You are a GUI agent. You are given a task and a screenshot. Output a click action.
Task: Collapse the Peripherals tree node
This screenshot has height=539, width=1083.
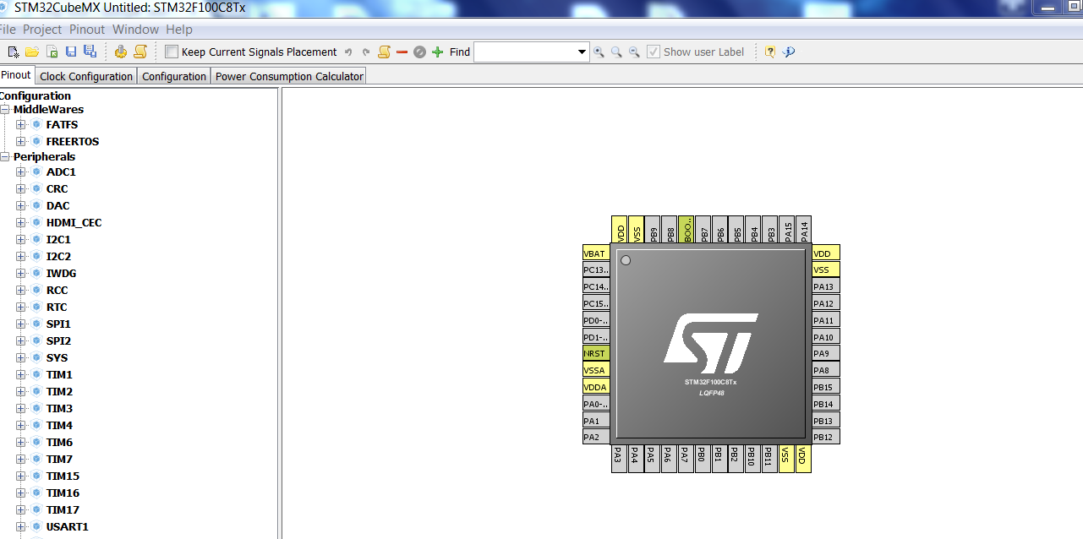coord(5,156)
